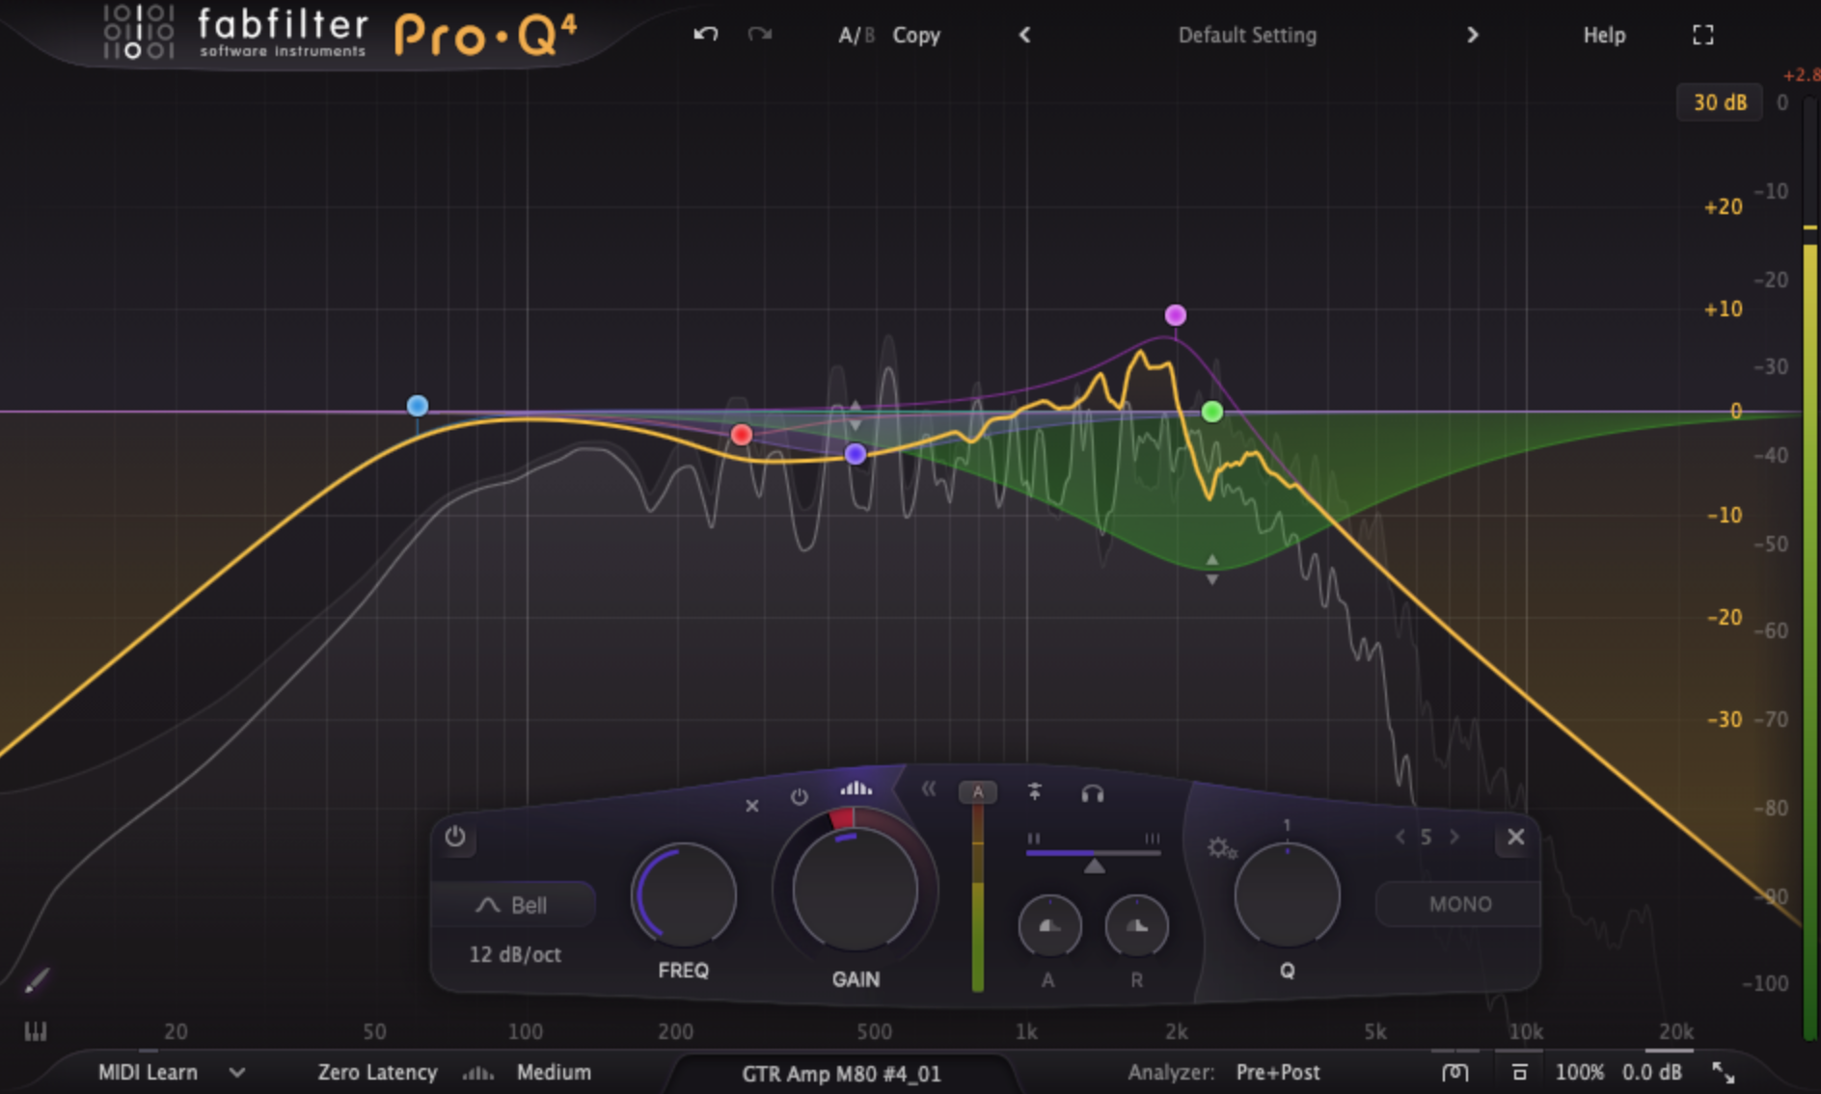The width and height of the screenshot is (1821, 1094).
Task: Click the output options icon left of 100%
Action: (1455, 1072)
